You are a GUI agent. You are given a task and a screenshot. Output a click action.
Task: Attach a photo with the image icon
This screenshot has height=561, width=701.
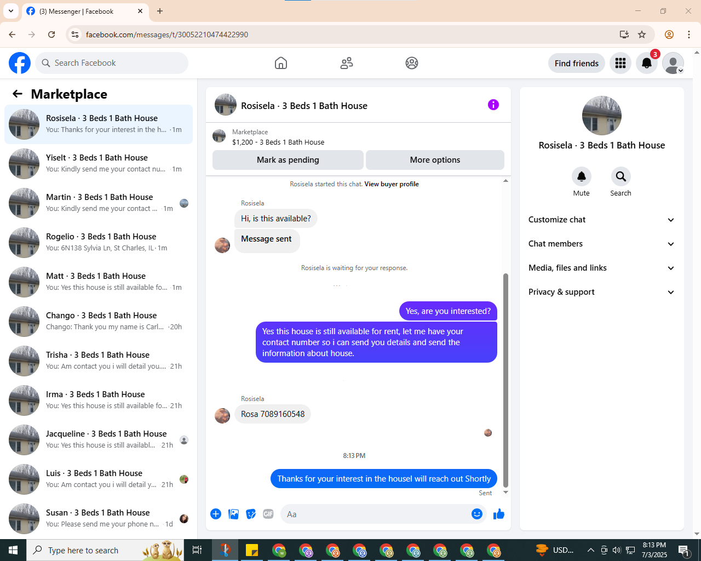233,514
